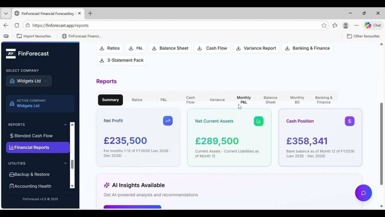The height and width of the screenshot is (217, 385).
Task: Click the purple Cash Position dollar icon
Action: [x=350, y=121]
